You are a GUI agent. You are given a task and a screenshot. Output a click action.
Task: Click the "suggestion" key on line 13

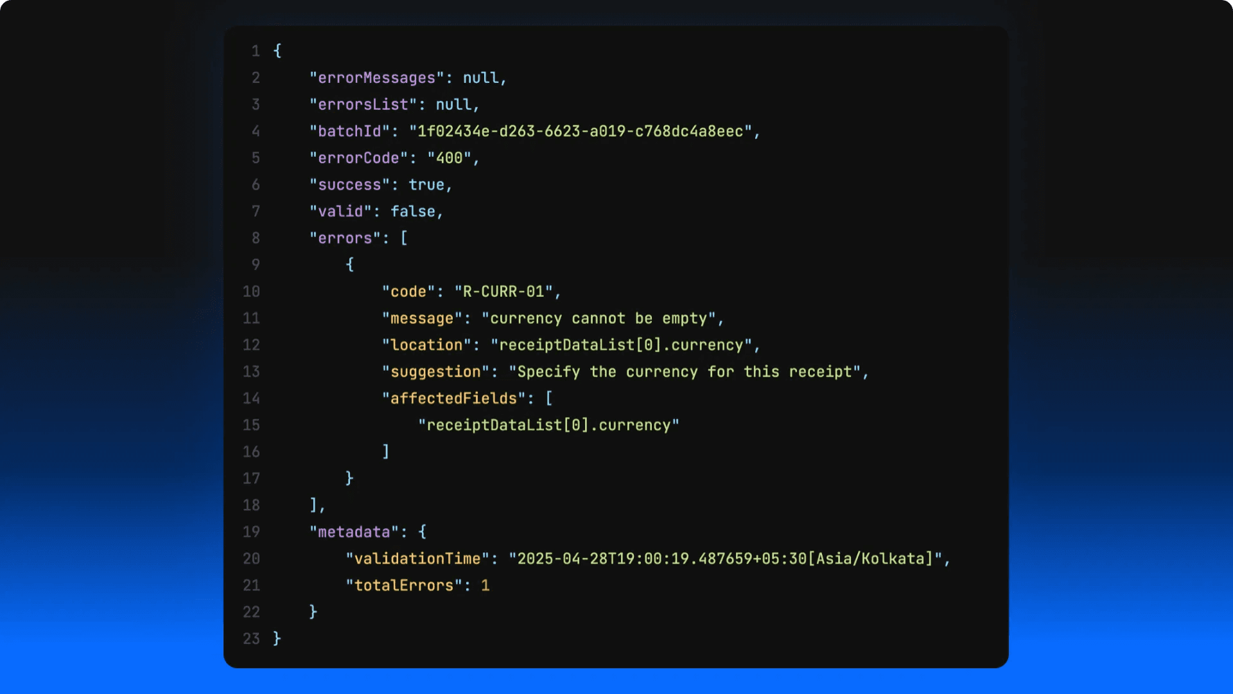[x=435, y=372]
